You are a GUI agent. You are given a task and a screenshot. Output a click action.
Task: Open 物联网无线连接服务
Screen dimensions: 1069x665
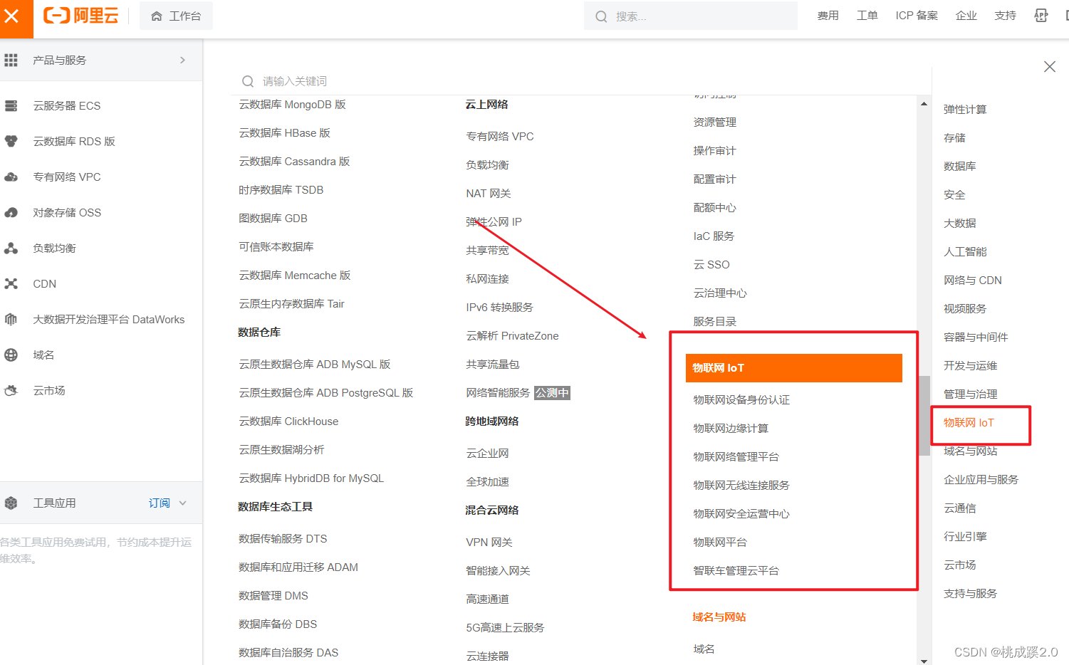pos(741,486)
